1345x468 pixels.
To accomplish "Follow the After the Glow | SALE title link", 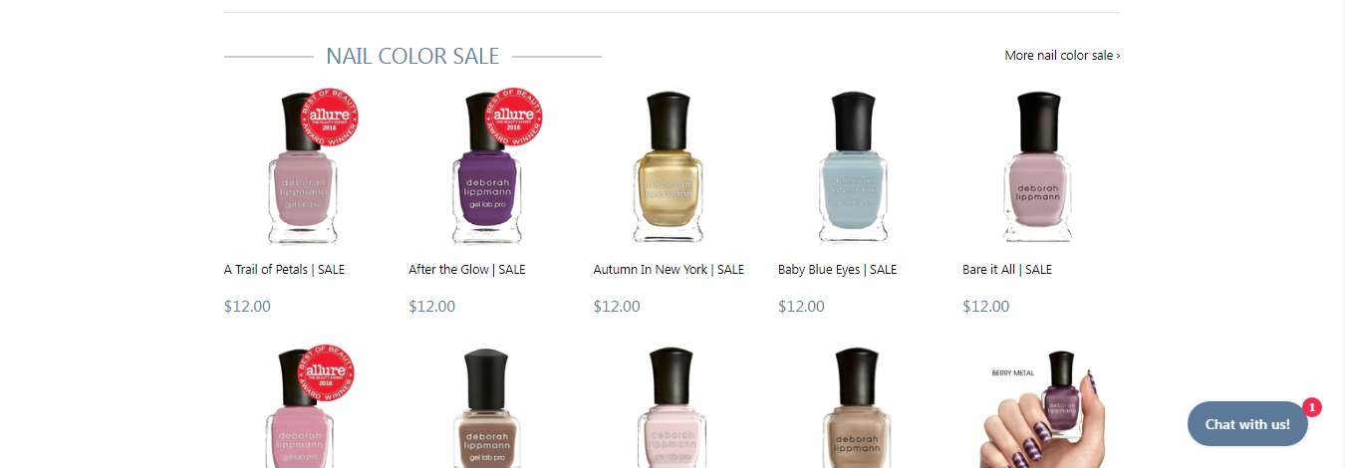I will point(467,270).
